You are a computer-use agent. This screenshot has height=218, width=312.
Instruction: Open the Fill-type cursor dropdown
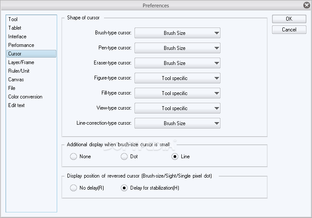[177, 93]
